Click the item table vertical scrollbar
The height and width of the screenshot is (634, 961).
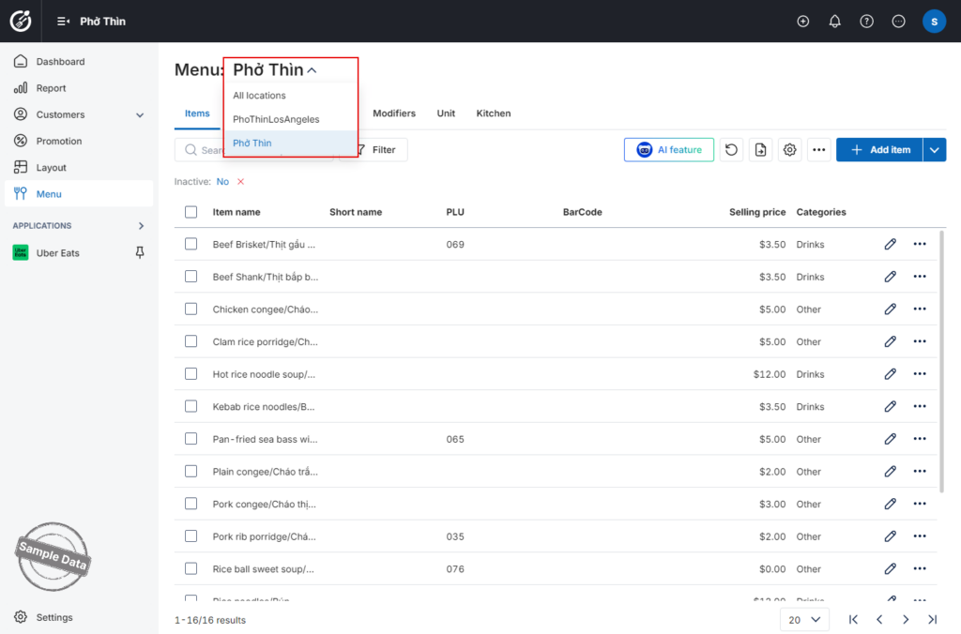click(941, 361)
